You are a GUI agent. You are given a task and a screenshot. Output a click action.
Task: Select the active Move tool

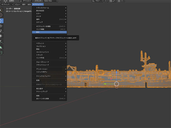(x=1, y=21)
